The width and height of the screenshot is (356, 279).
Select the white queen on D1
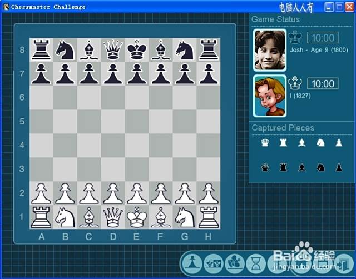[113, 217]
